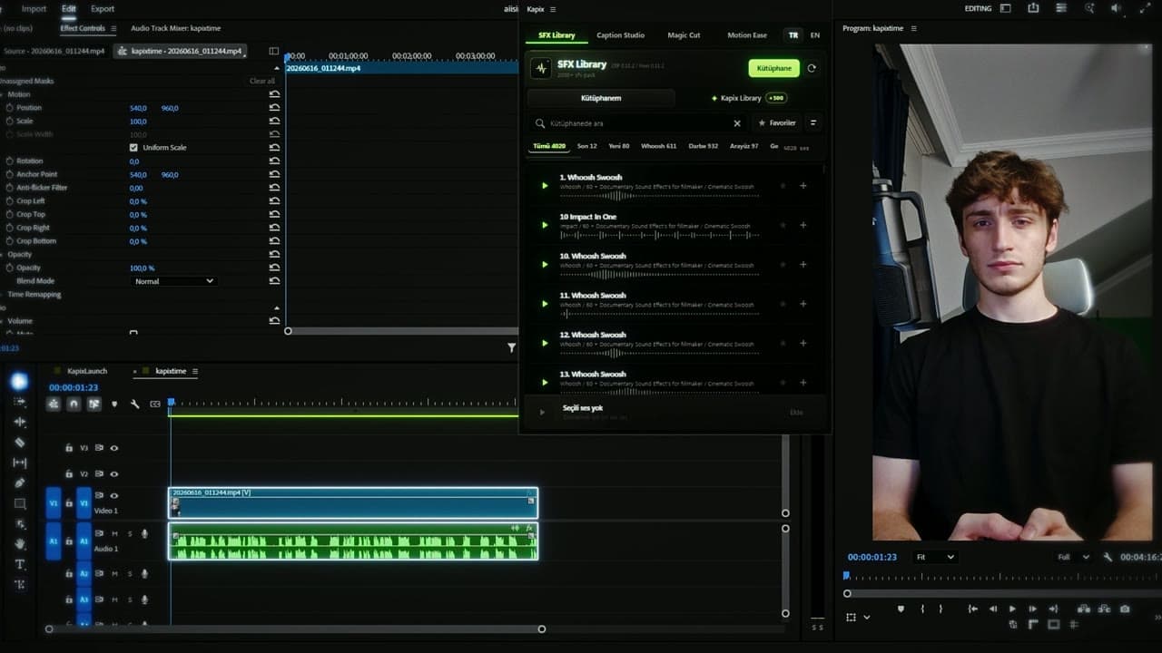Step forward one frame
Viewport: 1162px width, 653px height.
[x=1033, y=609]
